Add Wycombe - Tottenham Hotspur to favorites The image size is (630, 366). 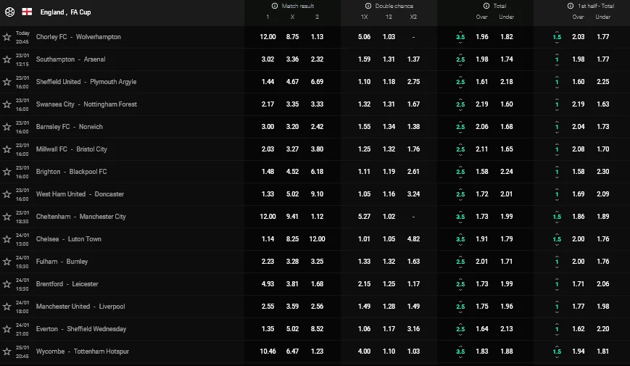point(7,352)
